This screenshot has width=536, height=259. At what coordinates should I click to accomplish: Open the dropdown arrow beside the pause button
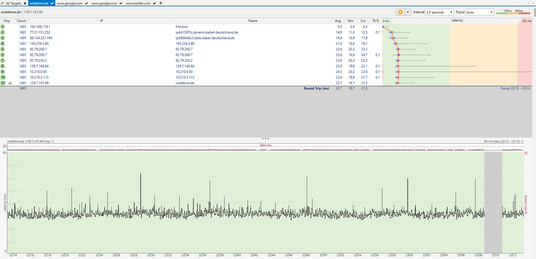tap(408, 12)
